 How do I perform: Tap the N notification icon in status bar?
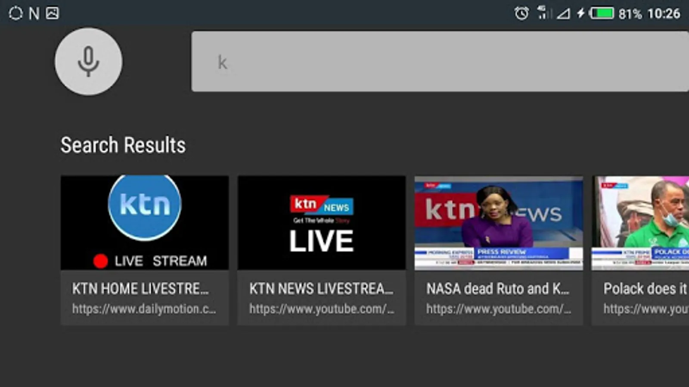click(x=34, y=14)
